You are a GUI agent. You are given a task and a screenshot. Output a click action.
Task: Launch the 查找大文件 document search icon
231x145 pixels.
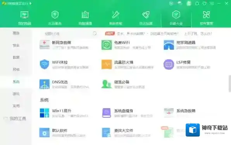tap(107, 133)
